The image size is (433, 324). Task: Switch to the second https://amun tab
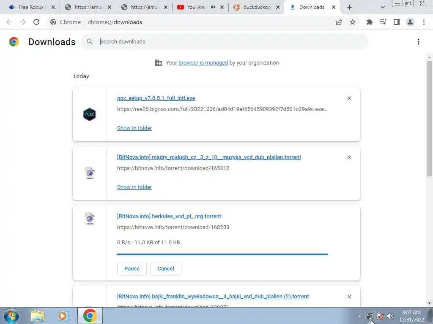(144, 7)
